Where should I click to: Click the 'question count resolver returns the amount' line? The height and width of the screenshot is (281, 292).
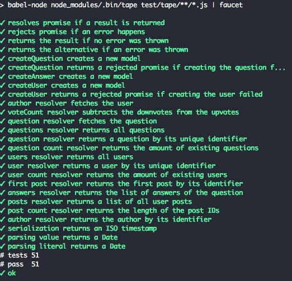click(x=133, y=148)
